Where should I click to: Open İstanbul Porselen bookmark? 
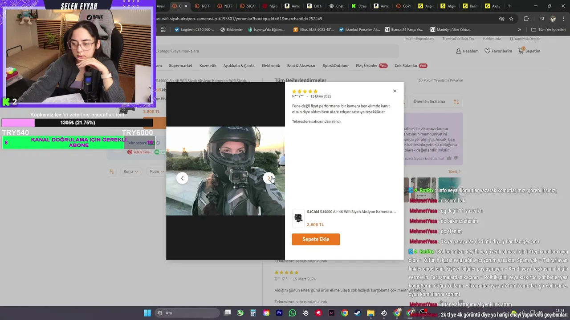[x=359, y=30]
